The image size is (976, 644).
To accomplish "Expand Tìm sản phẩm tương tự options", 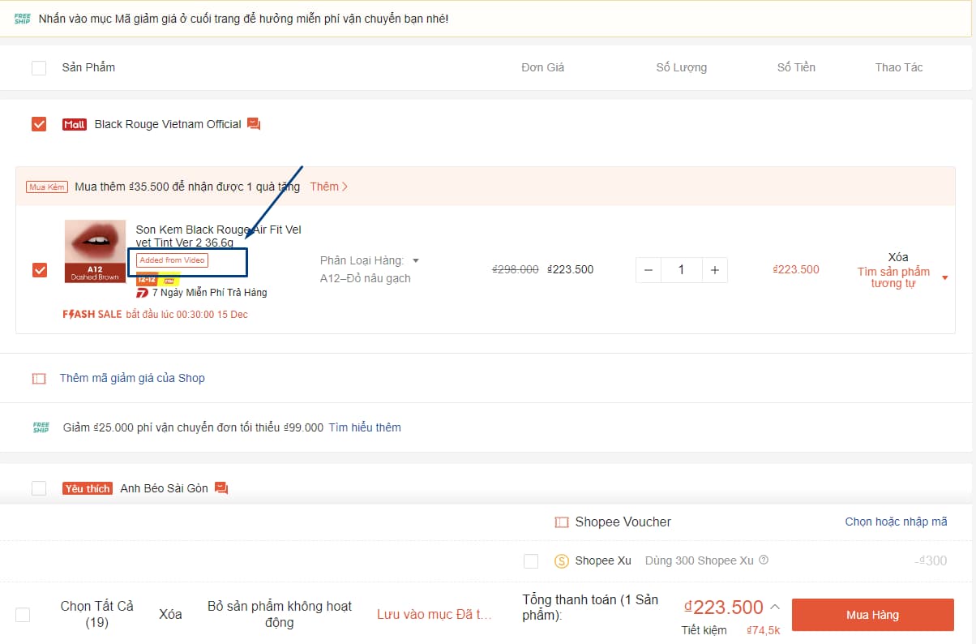I will tap(944, 277).
